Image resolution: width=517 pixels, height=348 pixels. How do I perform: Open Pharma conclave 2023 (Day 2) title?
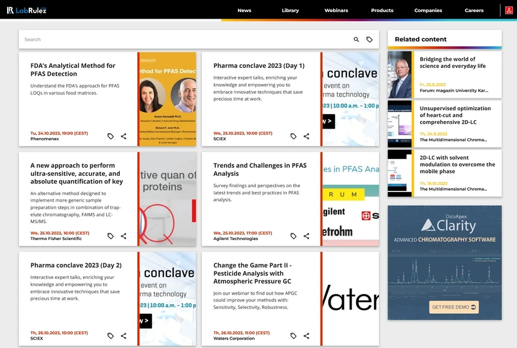[76, 265]
